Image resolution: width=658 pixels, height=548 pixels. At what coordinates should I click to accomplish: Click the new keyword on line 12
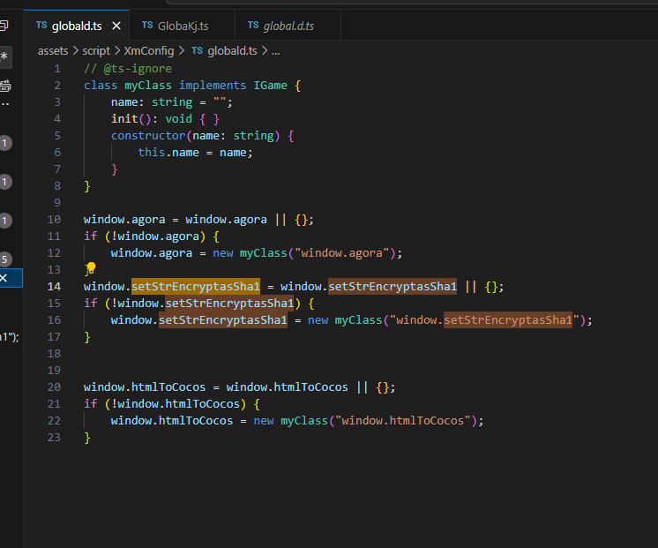[223, 253]
